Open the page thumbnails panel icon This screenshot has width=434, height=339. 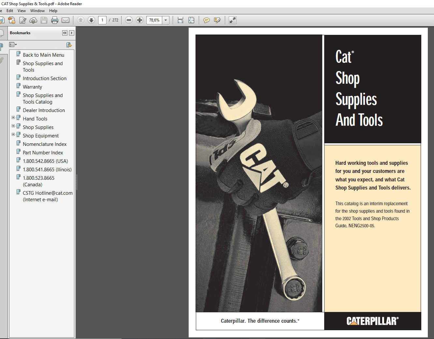pyautogui.click(x=1, y=33)
